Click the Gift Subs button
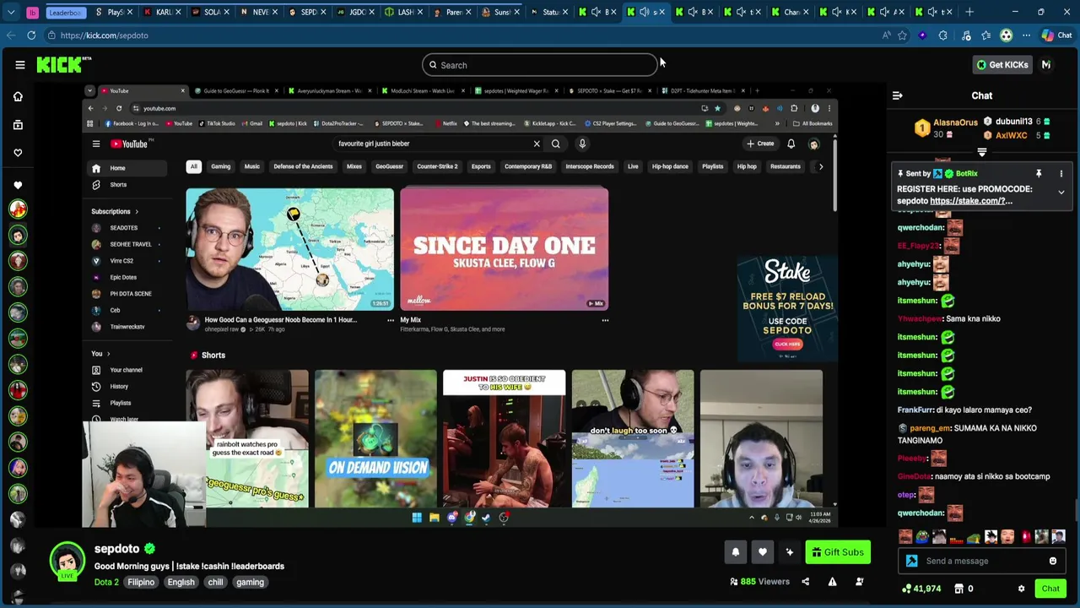 pyautogui.click(x=838, y=552)
